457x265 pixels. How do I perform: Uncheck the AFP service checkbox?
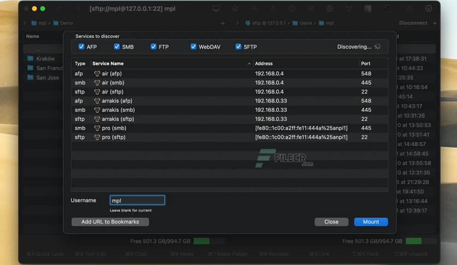click(81, 47)
